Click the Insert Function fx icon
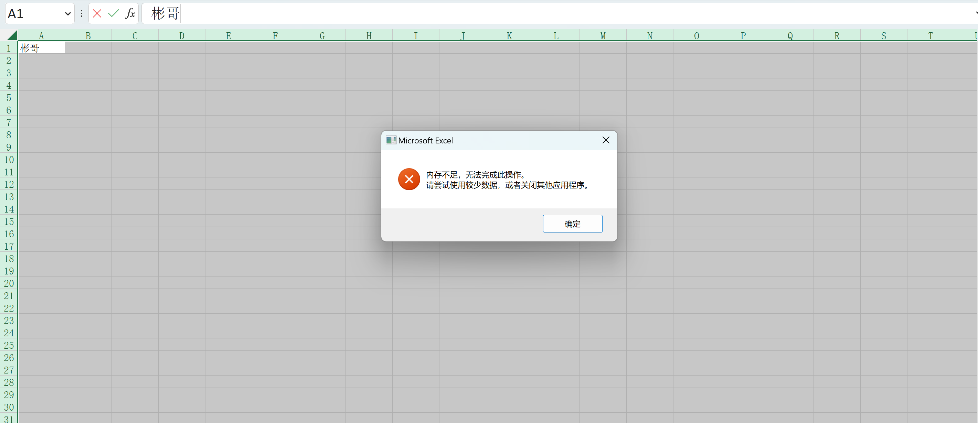The width and height of the screenshot is (978, 423). [x=130, y=13]
